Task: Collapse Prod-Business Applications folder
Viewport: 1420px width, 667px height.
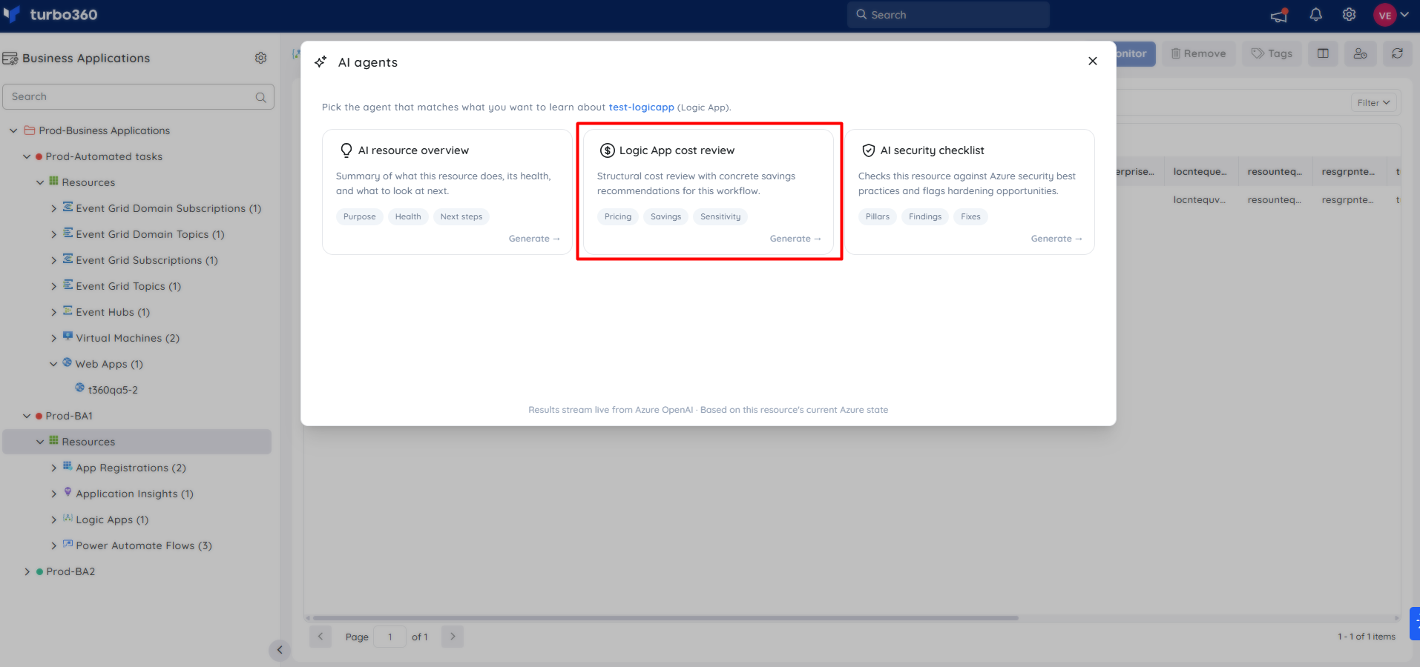Action: [x=13, y=130]
